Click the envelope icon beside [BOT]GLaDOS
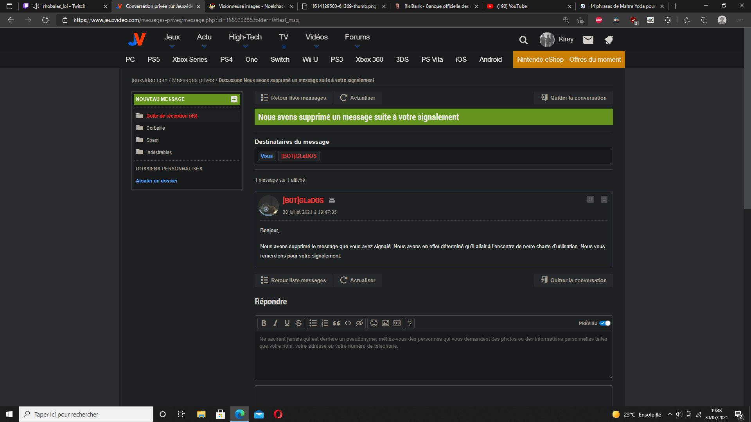Viewport: 751px width, 422px height. (x=332, y=200)
